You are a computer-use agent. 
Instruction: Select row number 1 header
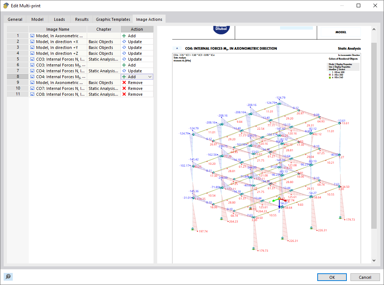pyautogui.click(x=18, y=35)
